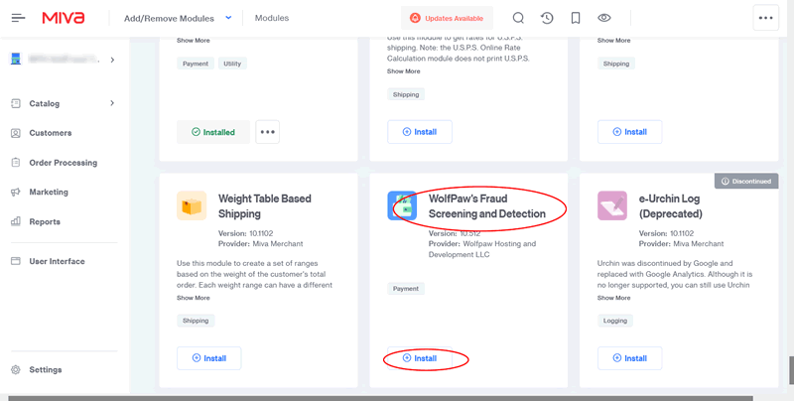Go to the Marketing section
The height and width of the screenshot is (401, 794).
tap(49, 193)
